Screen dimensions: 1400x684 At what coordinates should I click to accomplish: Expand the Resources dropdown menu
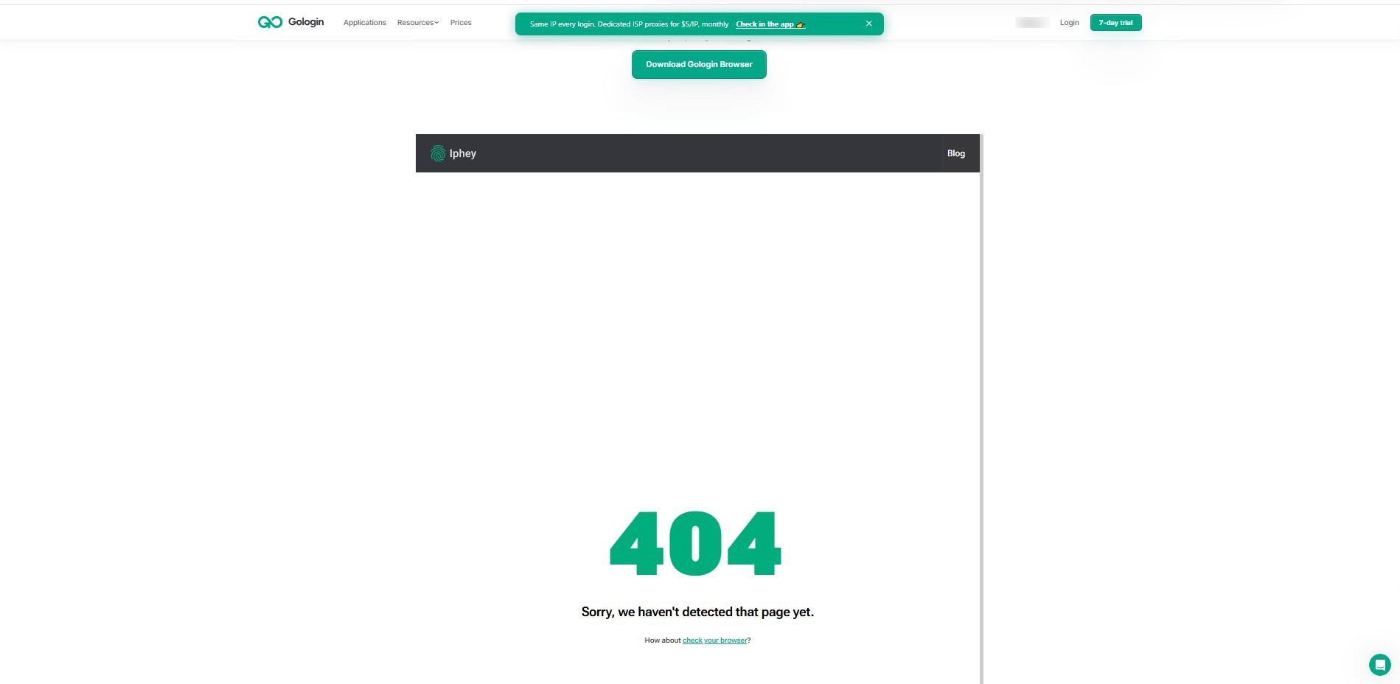[x=417, y=23]
